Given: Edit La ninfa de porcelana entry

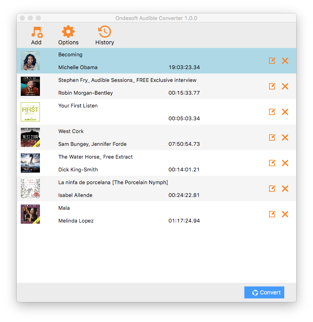Looking at the screenshot, I should point(272,189).
